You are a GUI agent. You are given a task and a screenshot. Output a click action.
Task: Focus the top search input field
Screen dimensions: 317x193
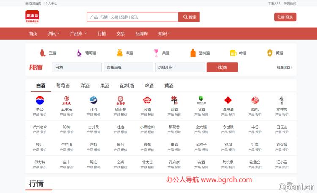point(133,17)
